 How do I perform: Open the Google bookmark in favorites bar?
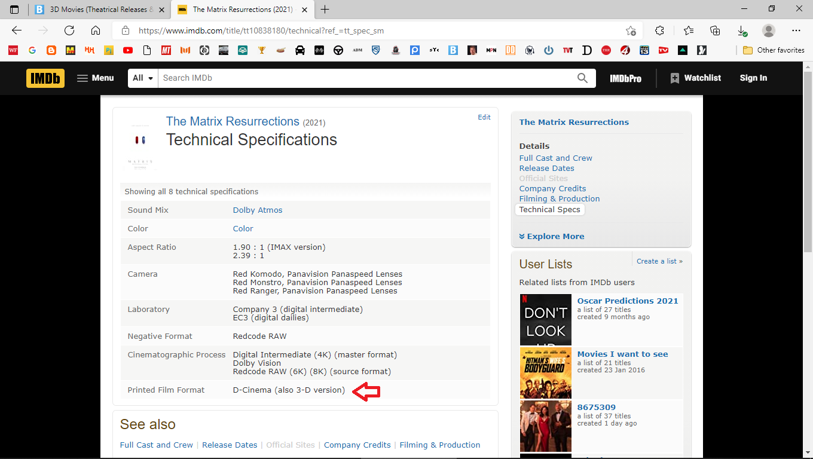[32, 50]
